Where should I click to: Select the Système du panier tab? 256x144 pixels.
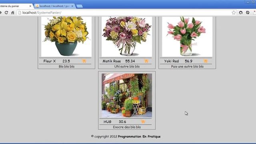click(x=15, y=6)
